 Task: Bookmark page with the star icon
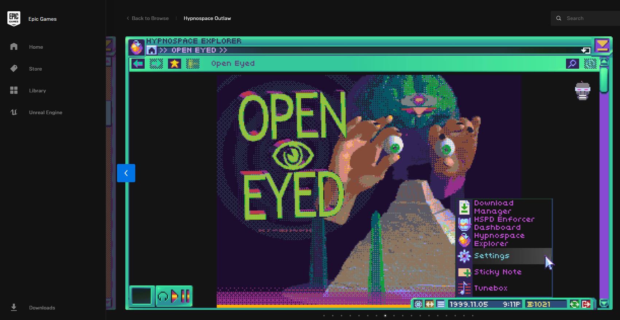[x=175, y=64]
